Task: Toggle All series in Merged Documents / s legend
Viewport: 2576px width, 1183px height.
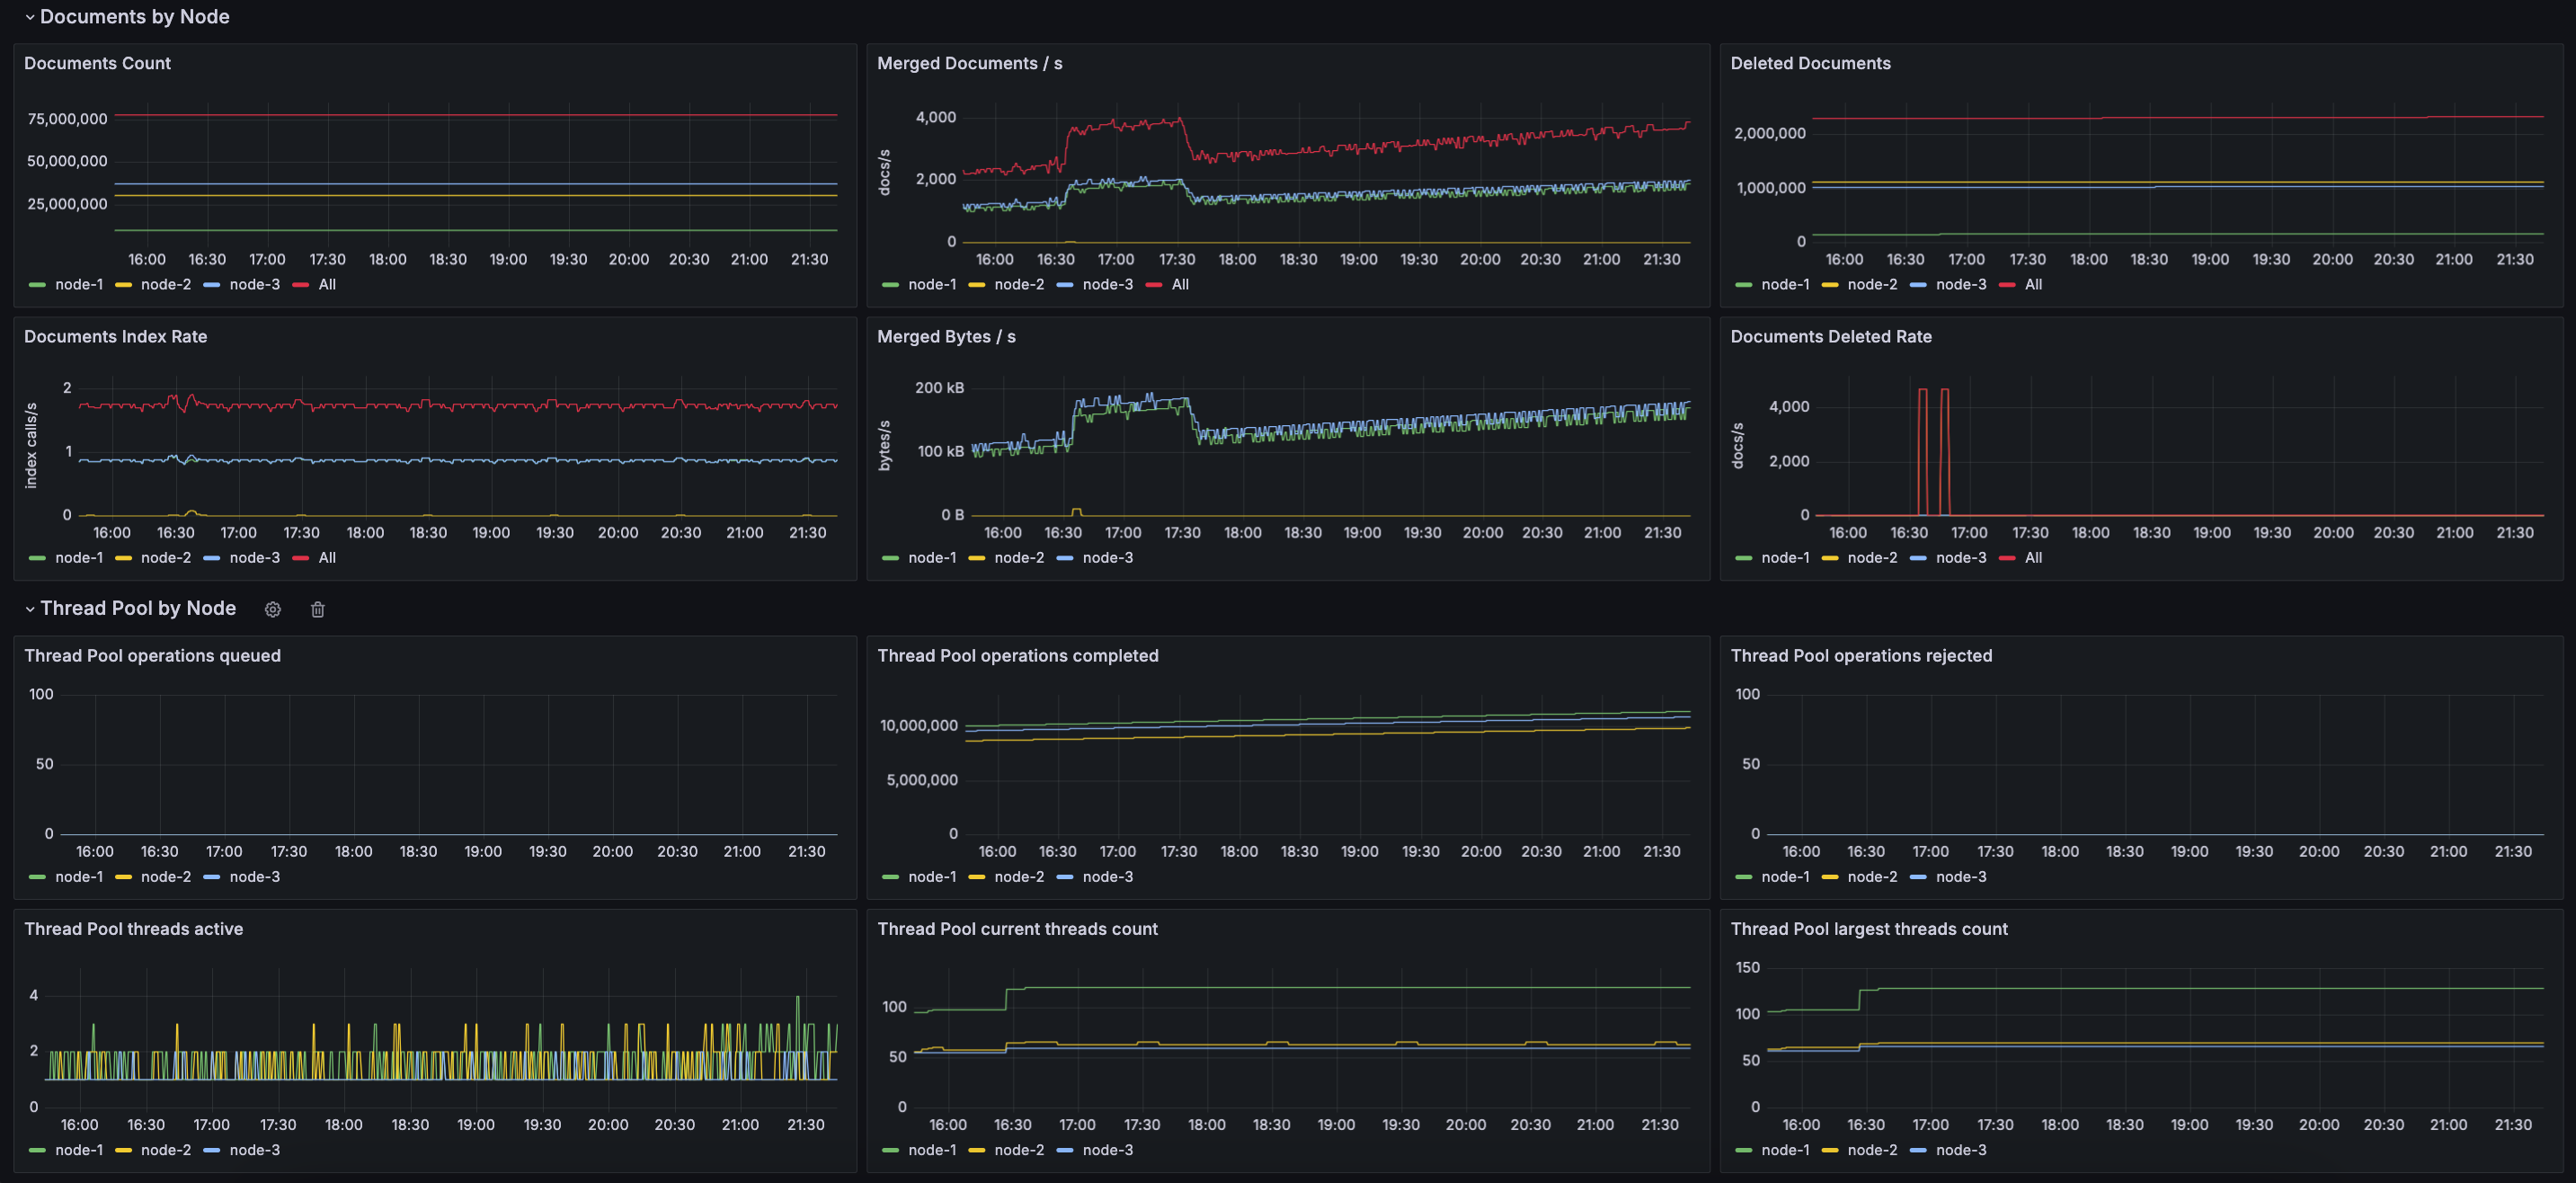Action: [1180, 285]
